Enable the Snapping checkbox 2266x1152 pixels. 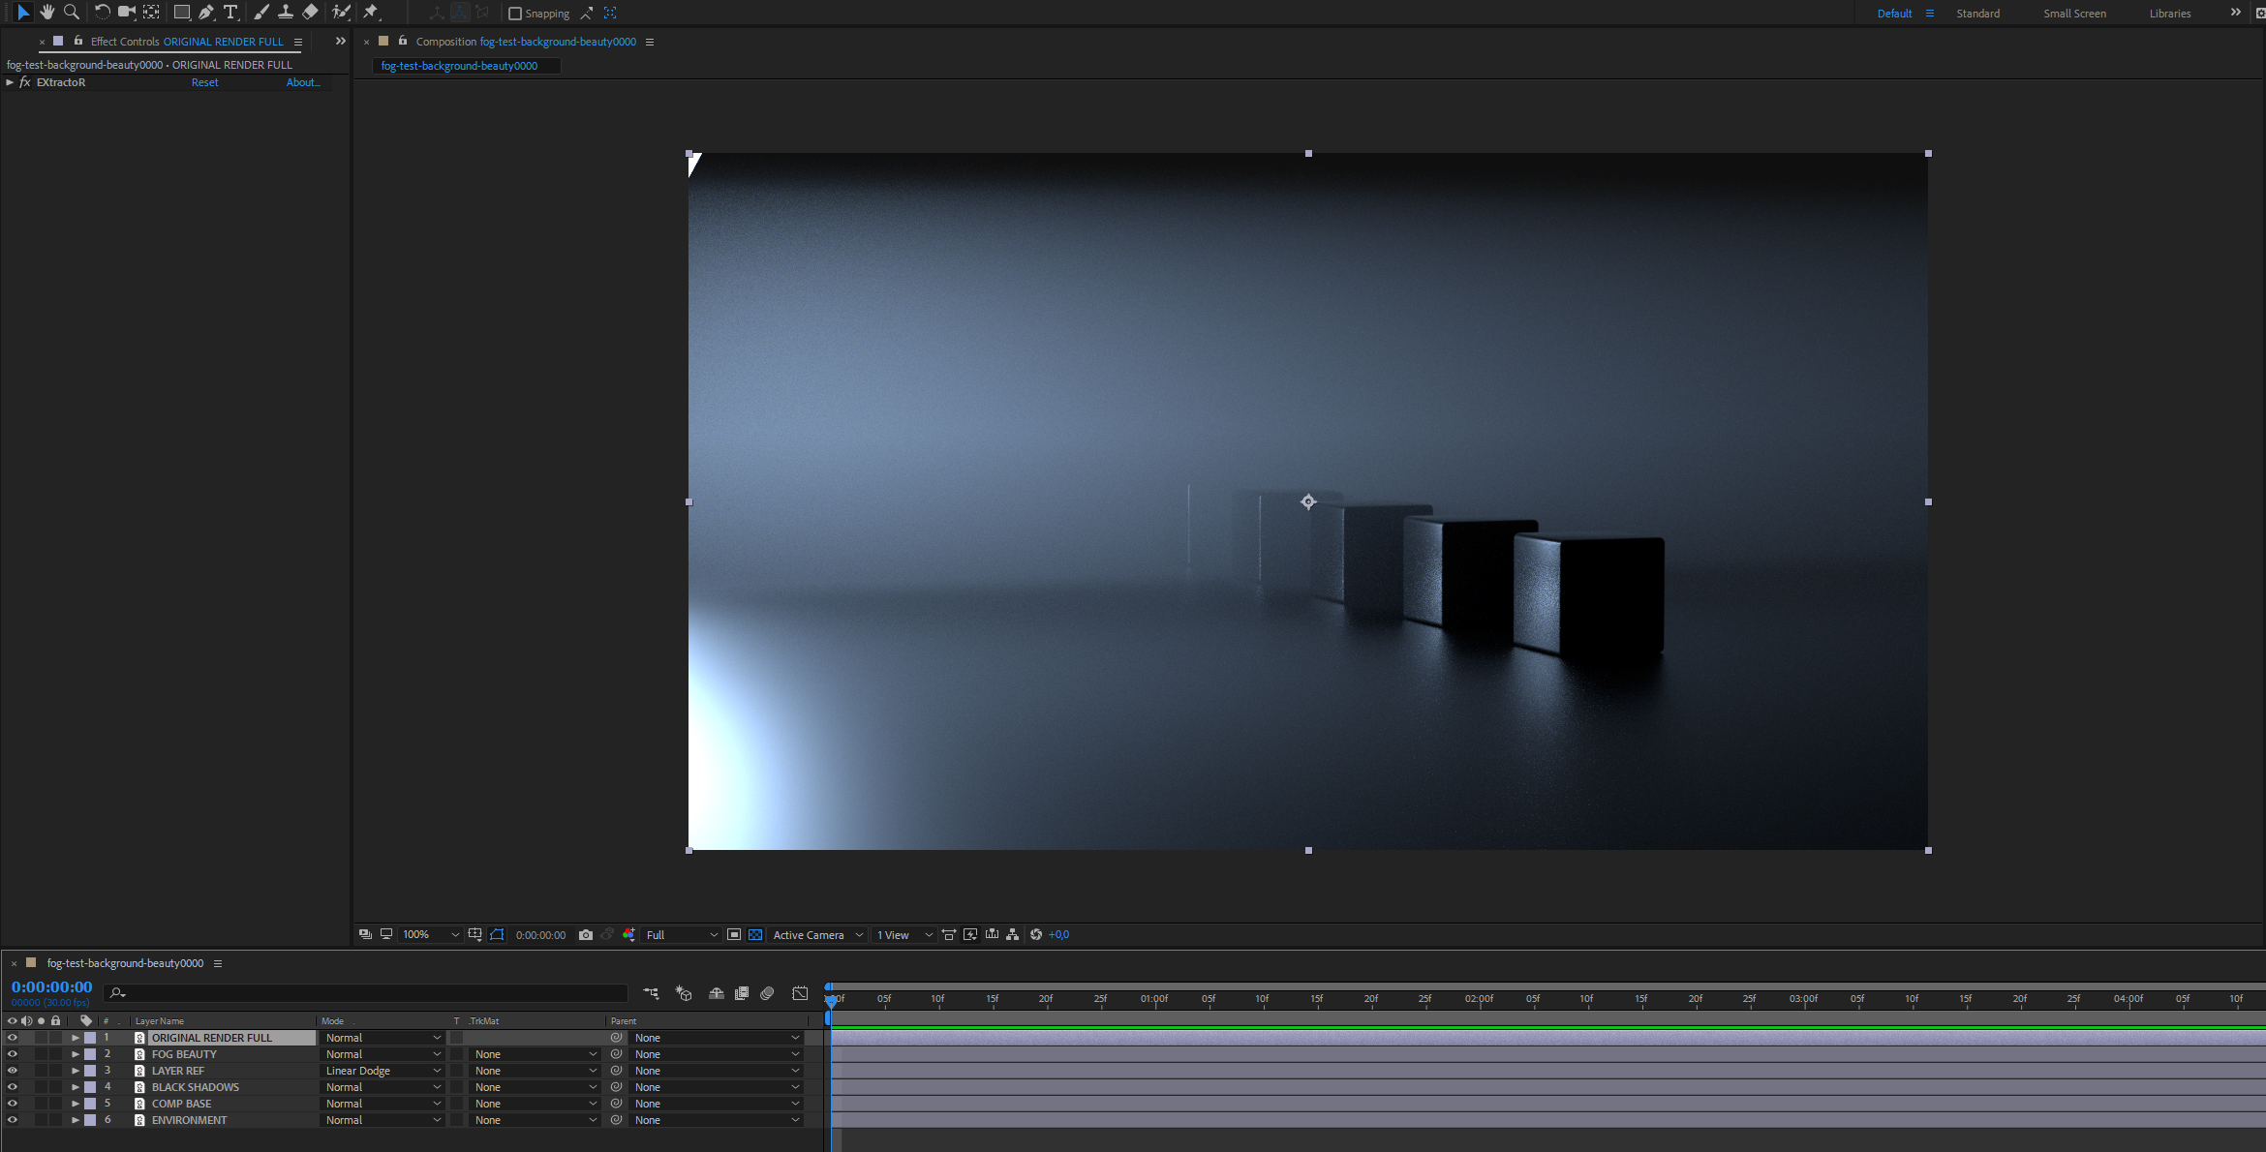pyautogui.click(x=515, y=14)
